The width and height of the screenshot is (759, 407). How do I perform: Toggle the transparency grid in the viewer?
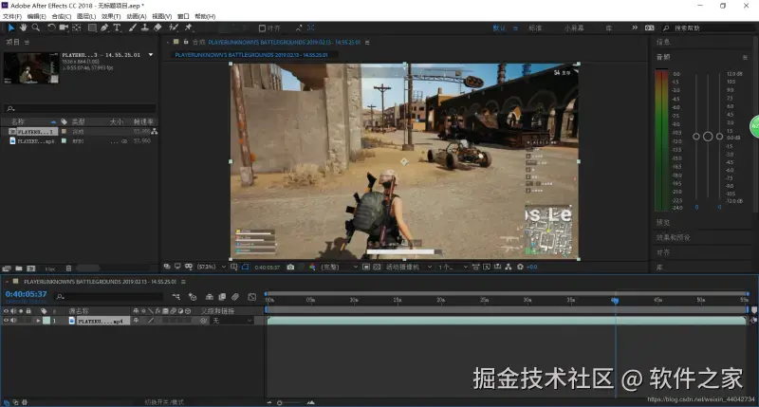point(377,267)
